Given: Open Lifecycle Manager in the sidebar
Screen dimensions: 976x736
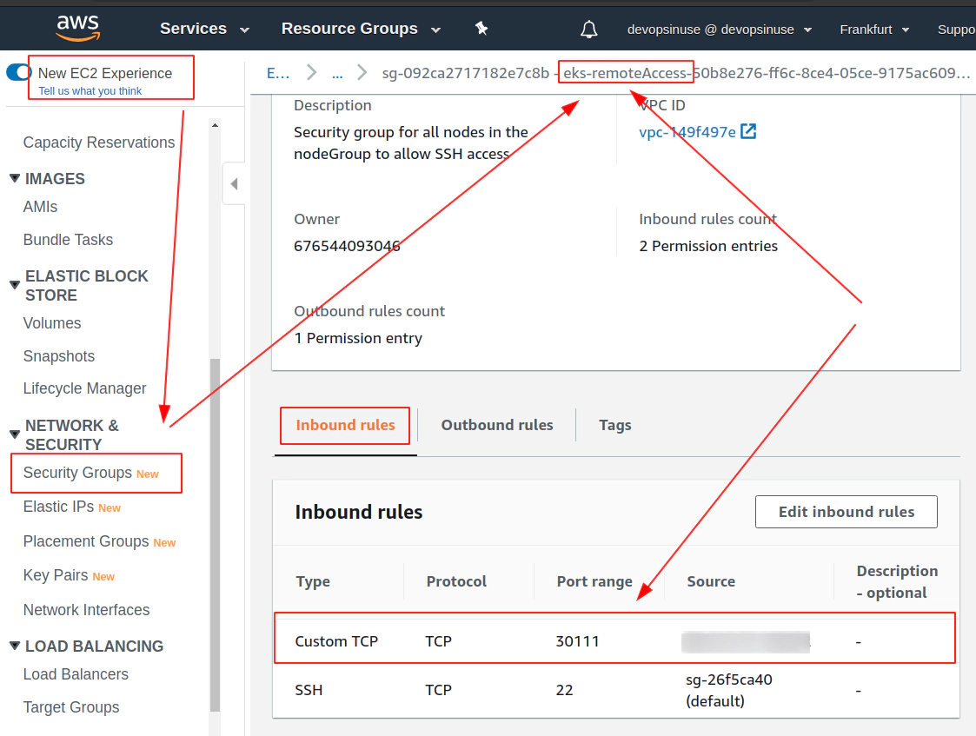Looking at the screenshot, I should (x=84, y=388).
